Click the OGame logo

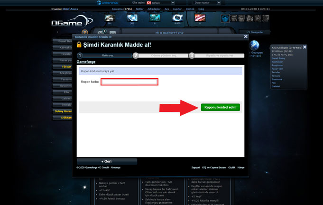(72, 21)
